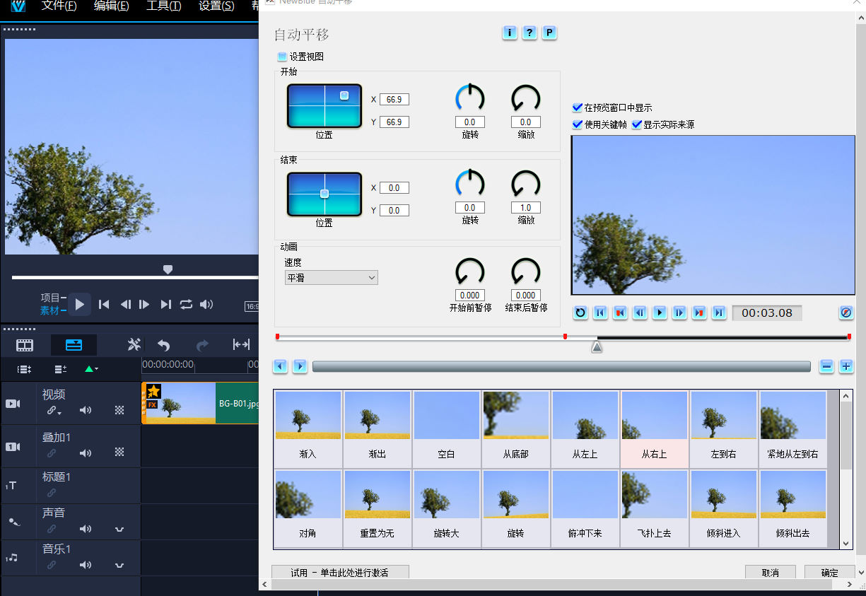
Task: Click the 'P' presets icon button
Action: pos(549,33)
